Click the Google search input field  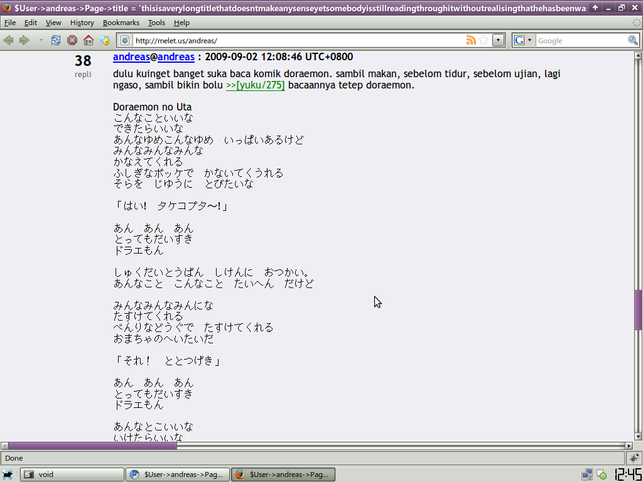[x=581, y=40]
